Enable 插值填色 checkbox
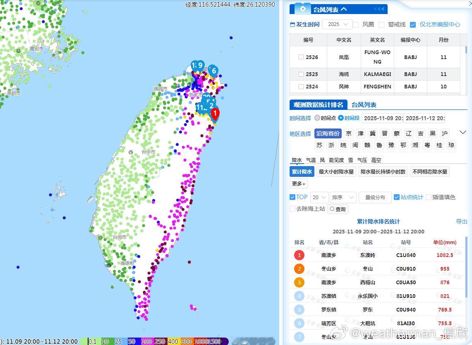The image size is (472, 345). pyautogui.click(x=429, y=197)
